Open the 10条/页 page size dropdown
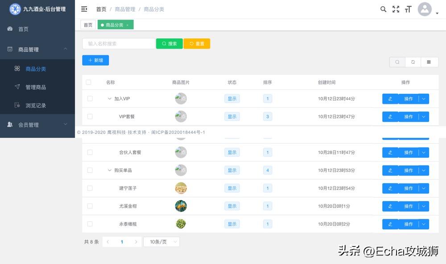This screenshot has width=446, height=264. coord(161,241)
